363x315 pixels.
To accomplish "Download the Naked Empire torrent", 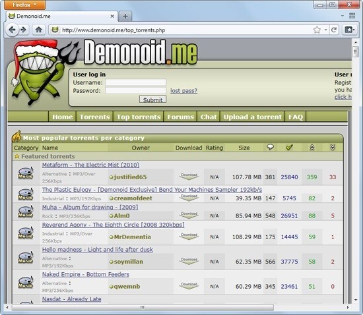I will pyautogui.click(x=189, y=286).
